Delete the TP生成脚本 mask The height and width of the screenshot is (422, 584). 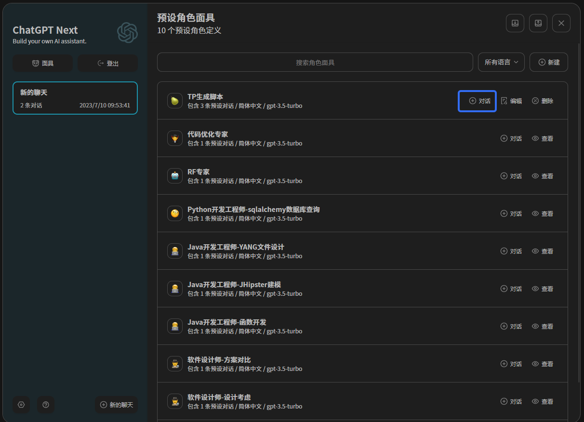(x=542, y=101)
